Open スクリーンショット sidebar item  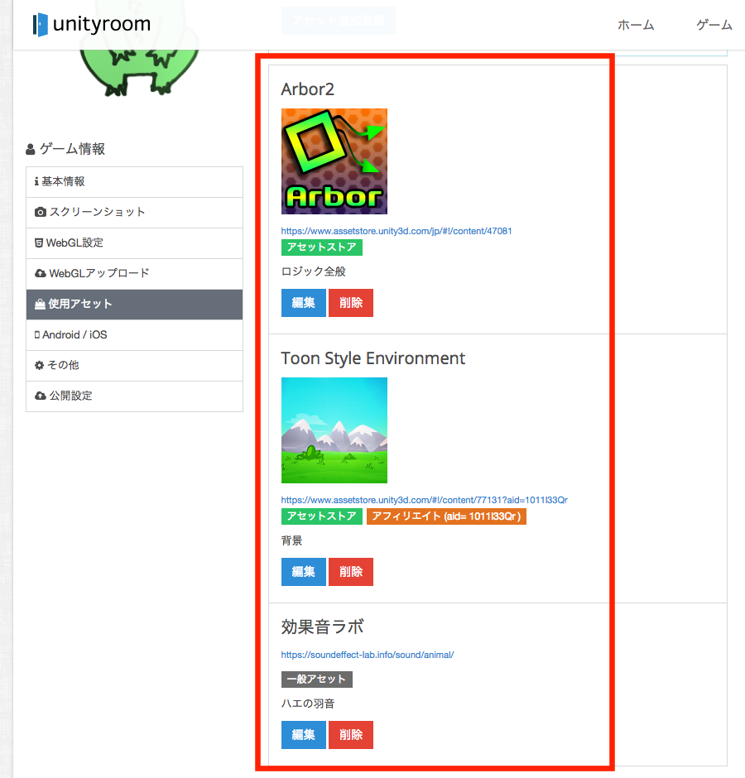coord(134,213)
